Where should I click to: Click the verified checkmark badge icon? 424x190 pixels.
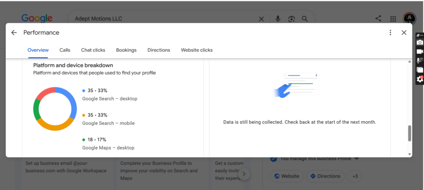(274, 159)
